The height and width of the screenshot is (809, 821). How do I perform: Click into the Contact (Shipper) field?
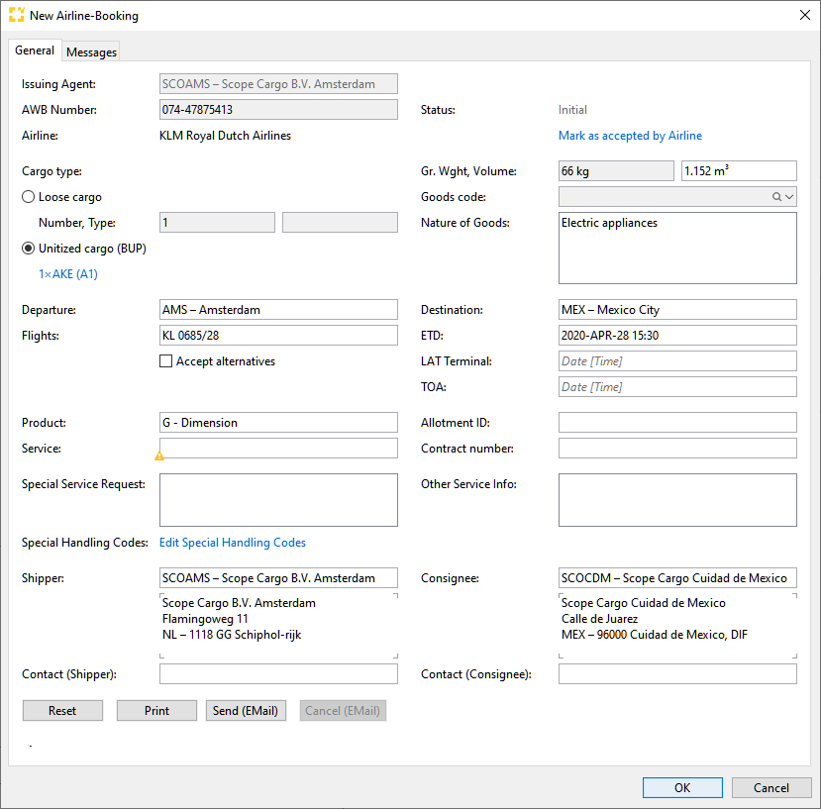[277, 673]
